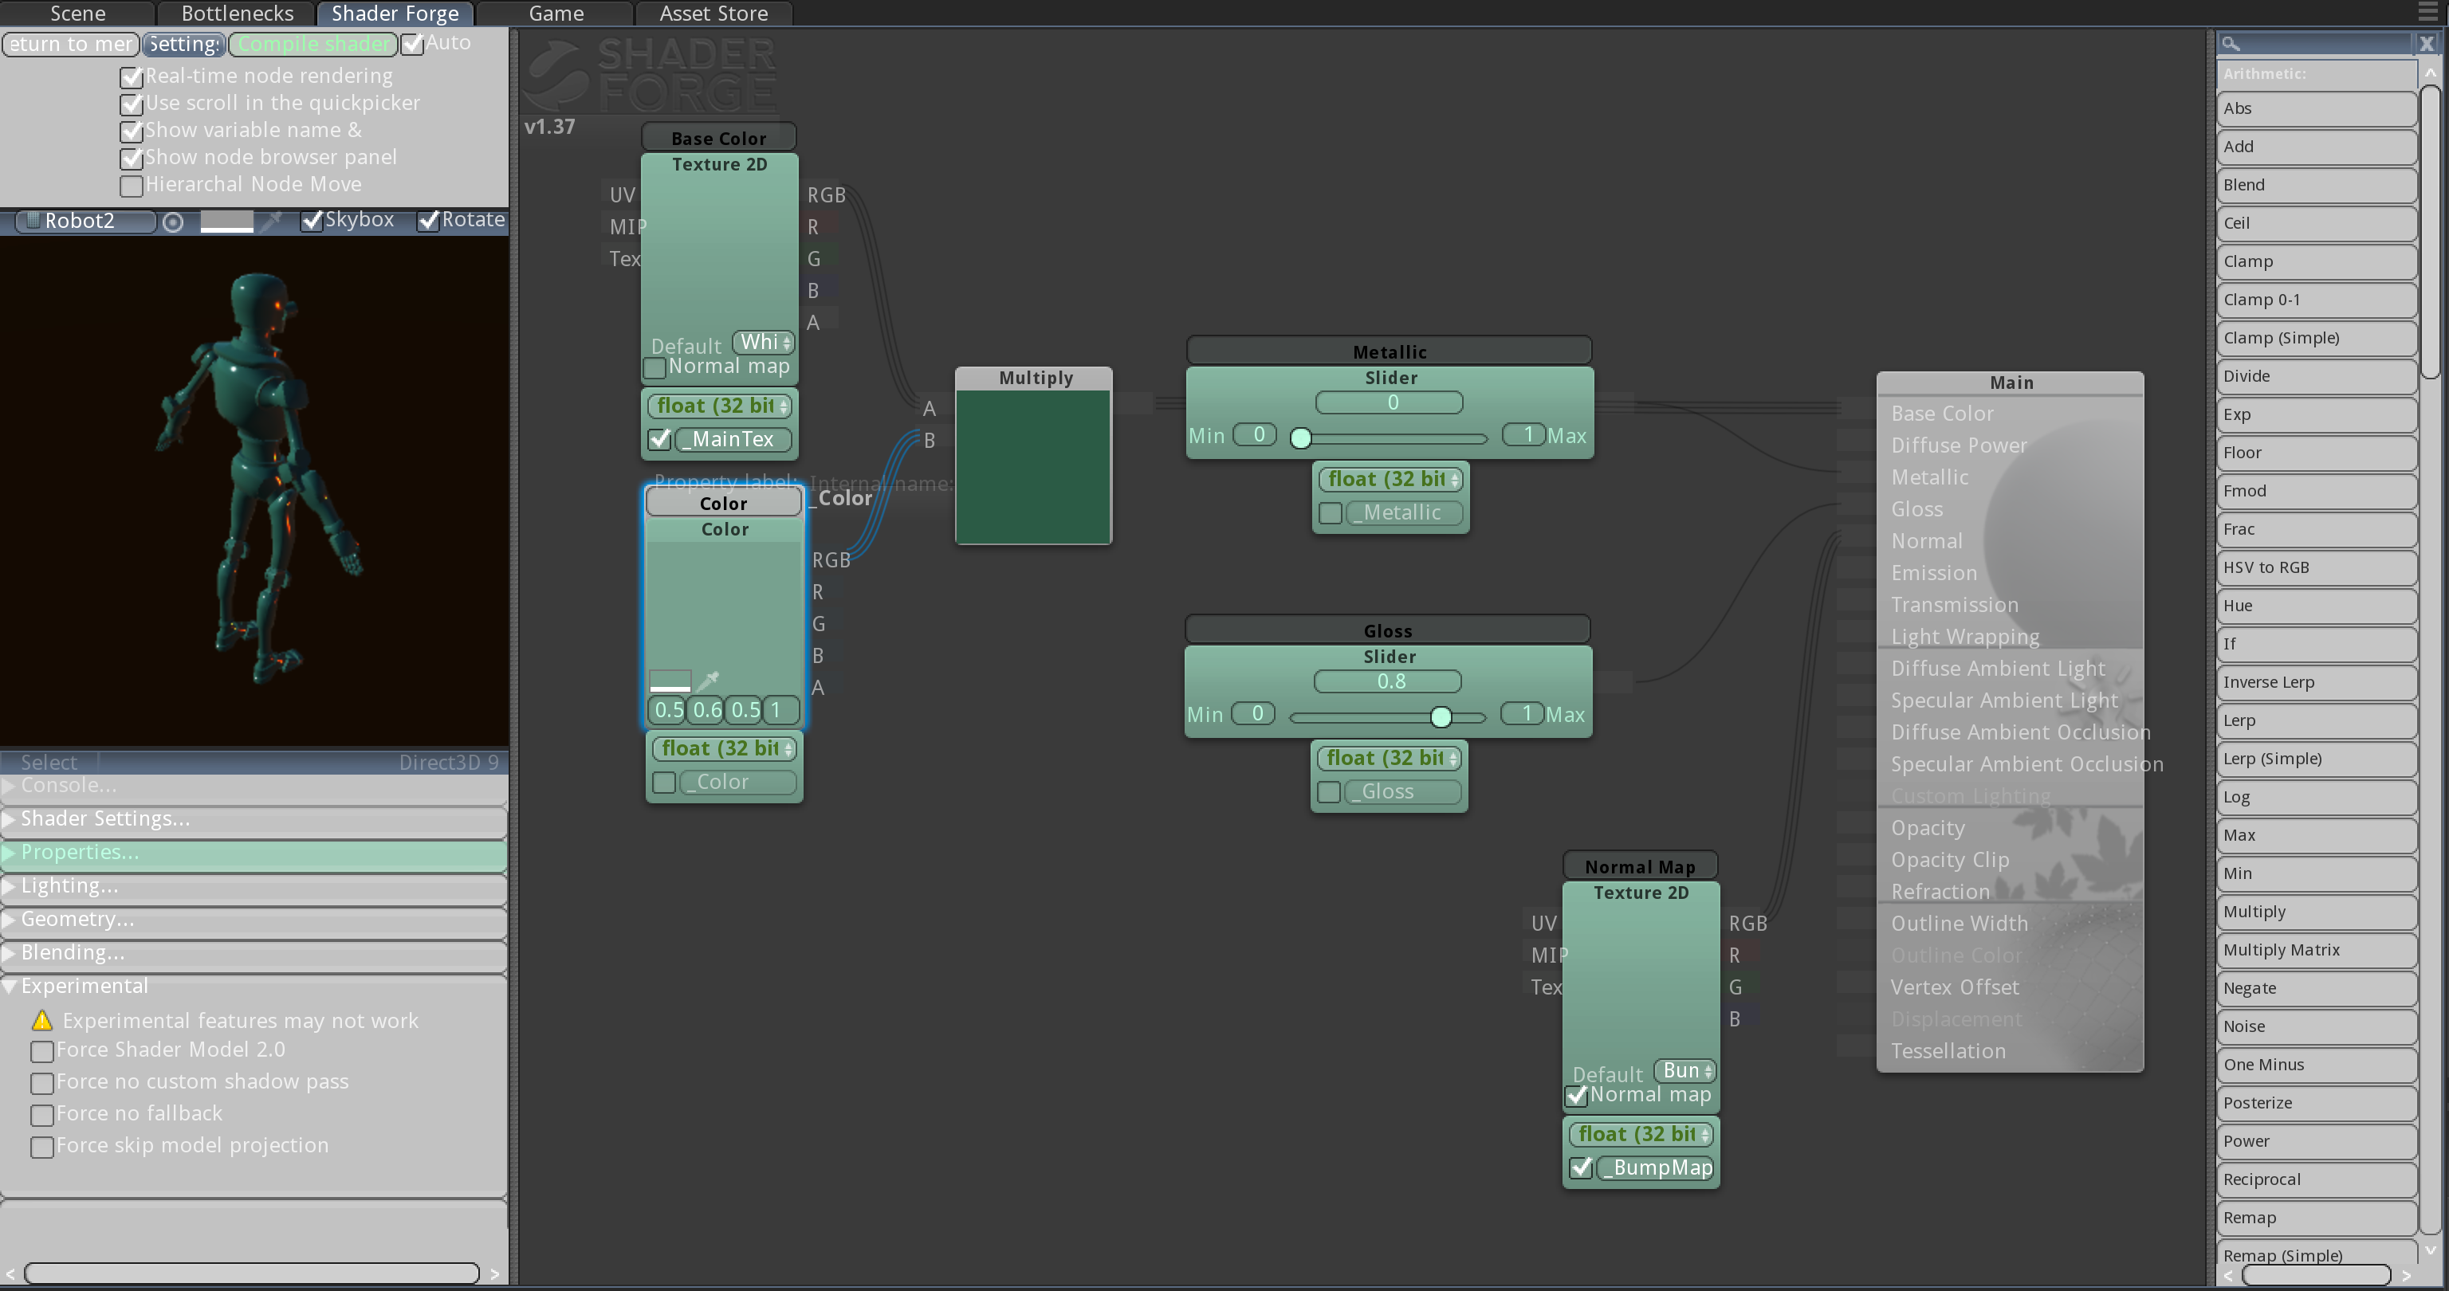Switch to the Bottlenecks tab
Viewport: 2449px width, 1291px height.
coord(237,14)
